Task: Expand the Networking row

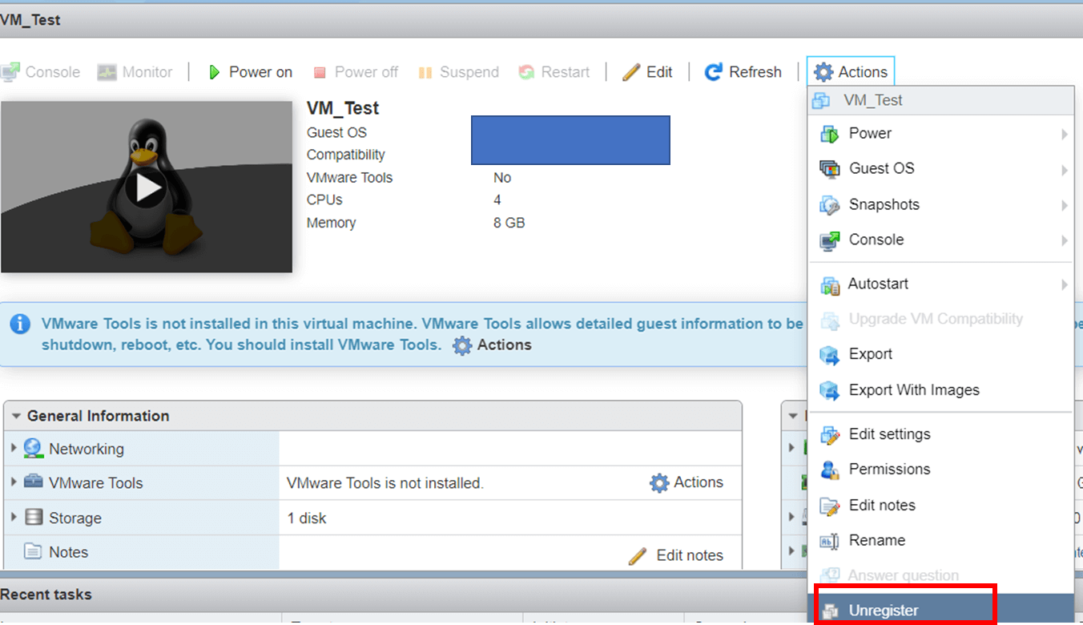Action: point(14,448)
